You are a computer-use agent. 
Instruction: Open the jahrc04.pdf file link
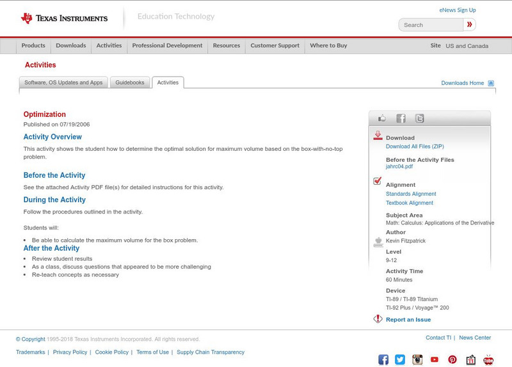pyautogui.click(x=399, y=166)
